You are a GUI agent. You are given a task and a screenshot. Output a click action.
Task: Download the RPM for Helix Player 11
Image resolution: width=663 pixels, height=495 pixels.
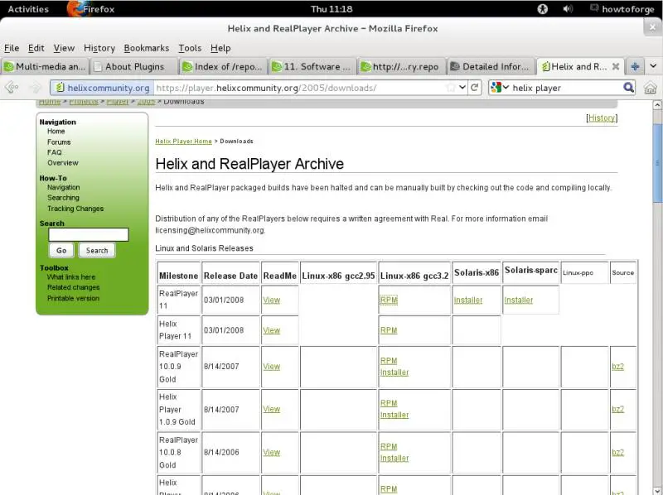tap(389, 330)
